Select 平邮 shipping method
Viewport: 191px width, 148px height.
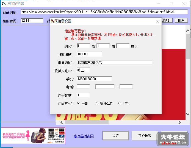79,103
